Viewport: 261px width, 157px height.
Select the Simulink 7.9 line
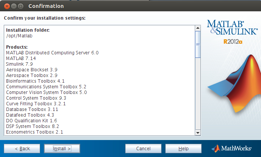(x=19, y=64)
